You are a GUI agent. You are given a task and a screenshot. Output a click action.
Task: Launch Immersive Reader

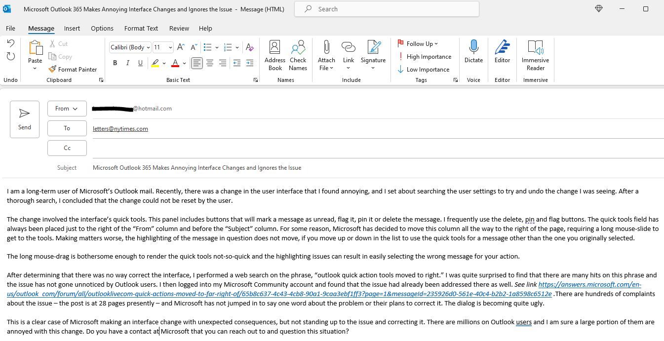(x=535, y=55)
